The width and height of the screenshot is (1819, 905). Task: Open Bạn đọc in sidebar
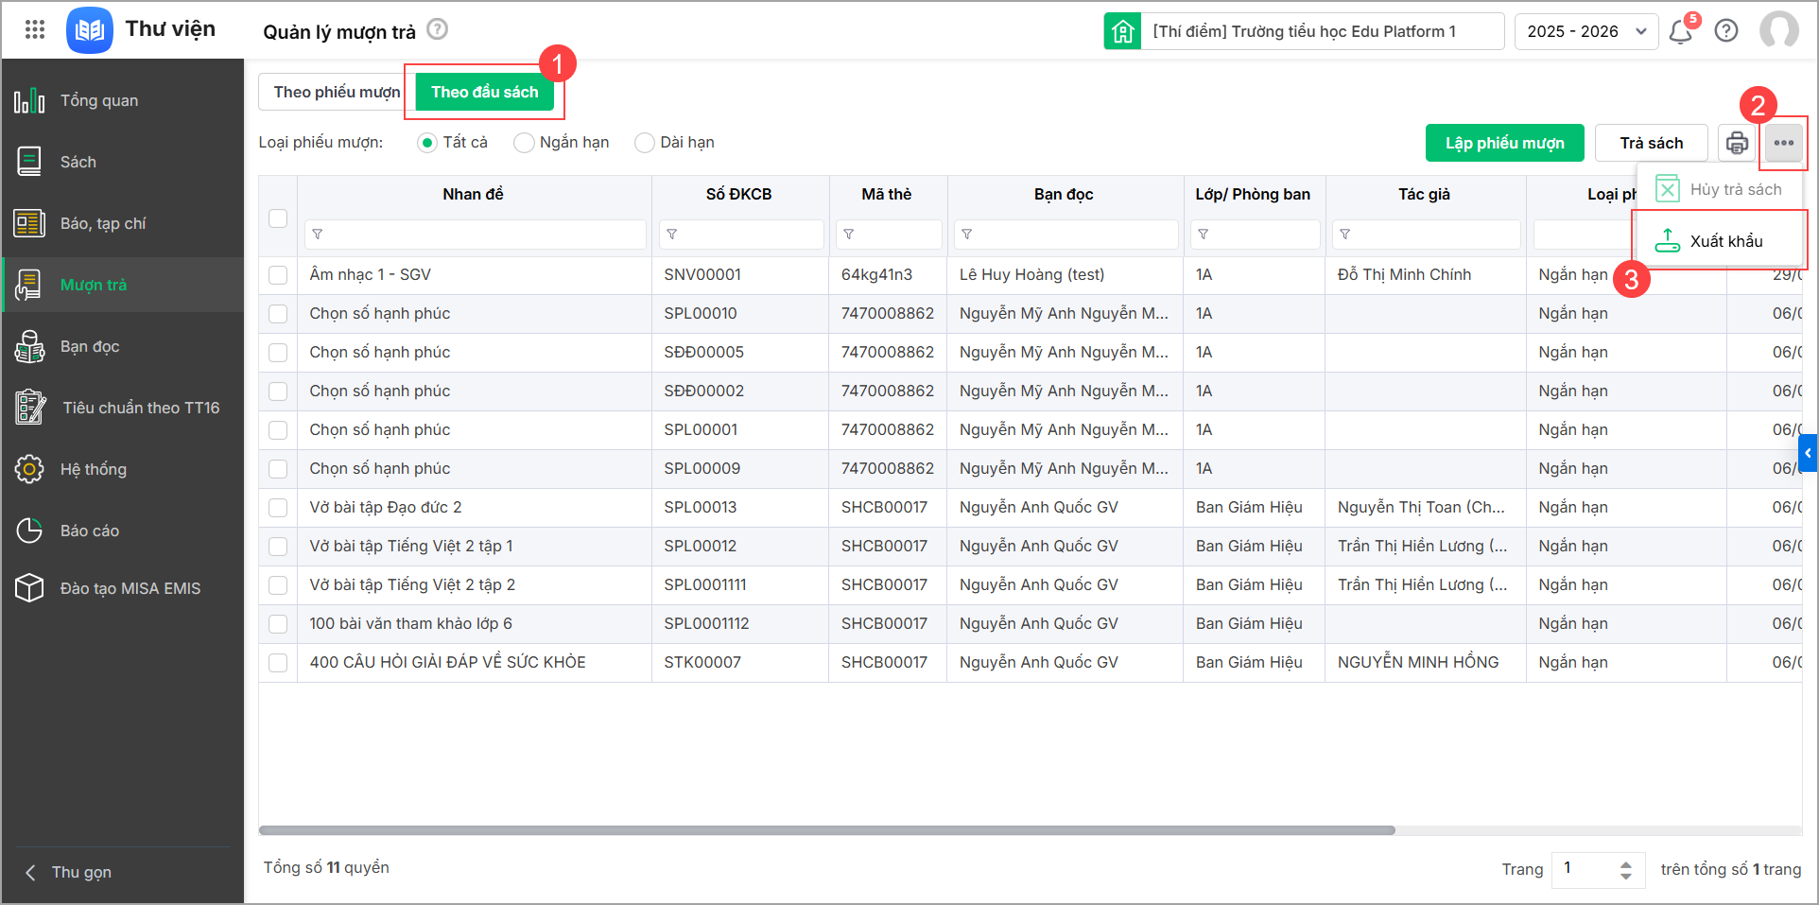[123, 346]
